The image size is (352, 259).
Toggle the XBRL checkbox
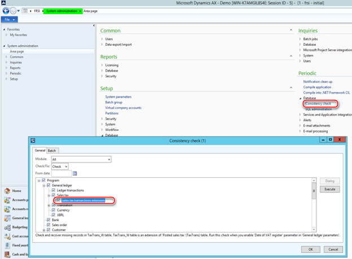pos(54,215)
